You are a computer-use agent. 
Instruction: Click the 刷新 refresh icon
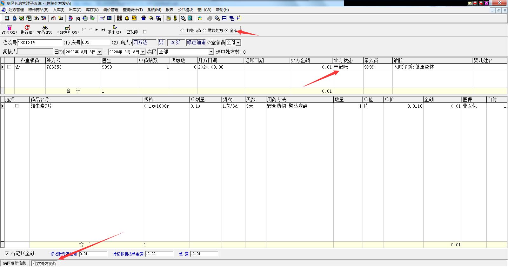(27, 28)
